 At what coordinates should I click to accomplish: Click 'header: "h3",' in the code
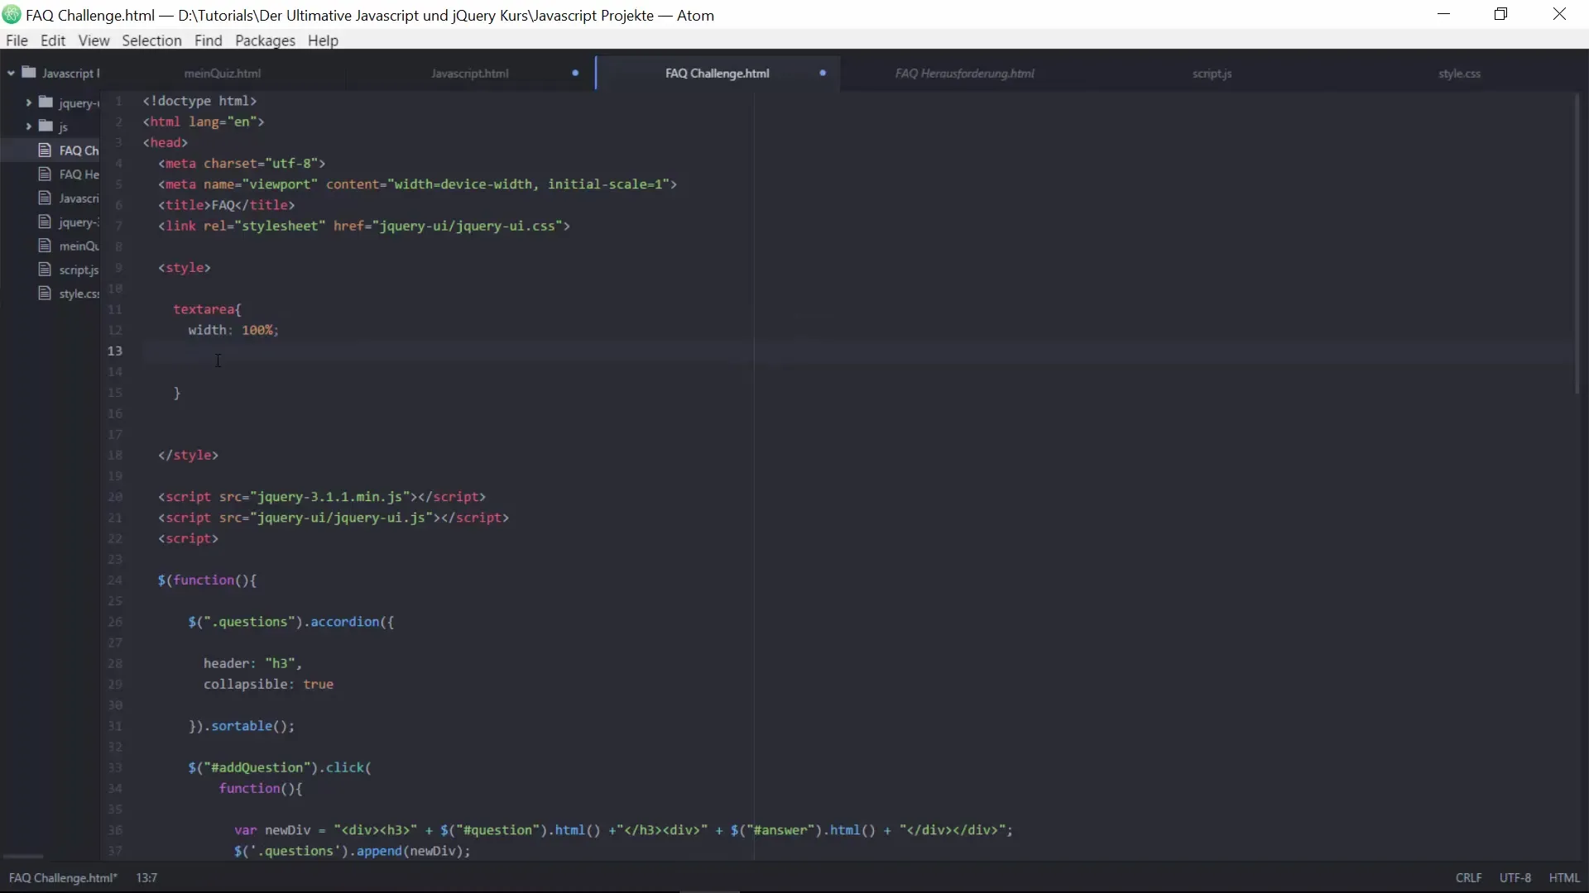(252, 664)
